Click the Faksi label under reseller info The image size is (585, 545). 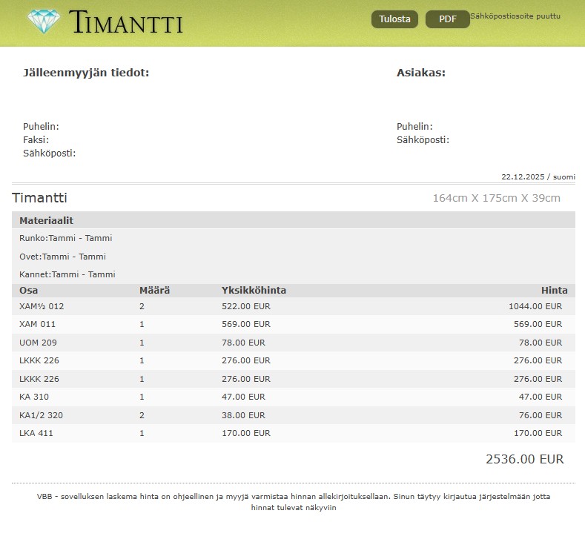click(36, 139)
